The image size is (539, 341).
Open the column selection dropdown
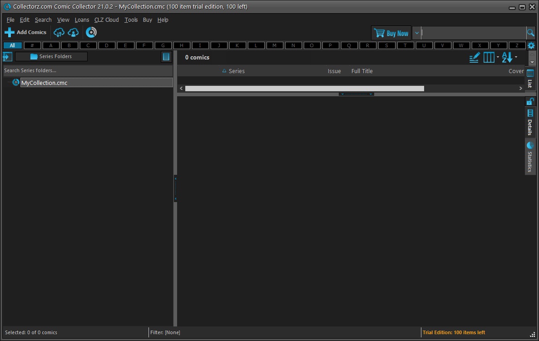point(491,57)
